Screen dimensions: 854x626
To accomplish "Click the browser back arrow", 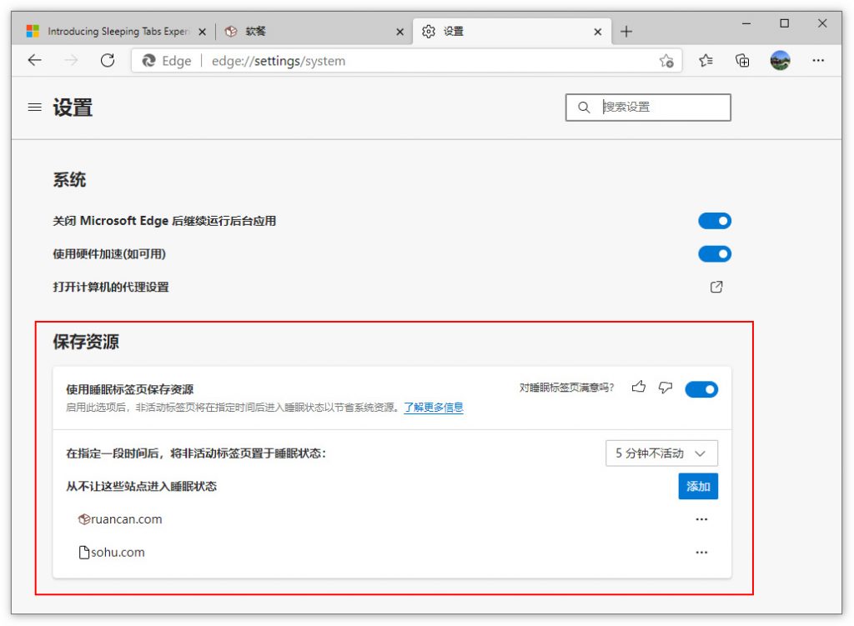I will click(x=34, y=60).
